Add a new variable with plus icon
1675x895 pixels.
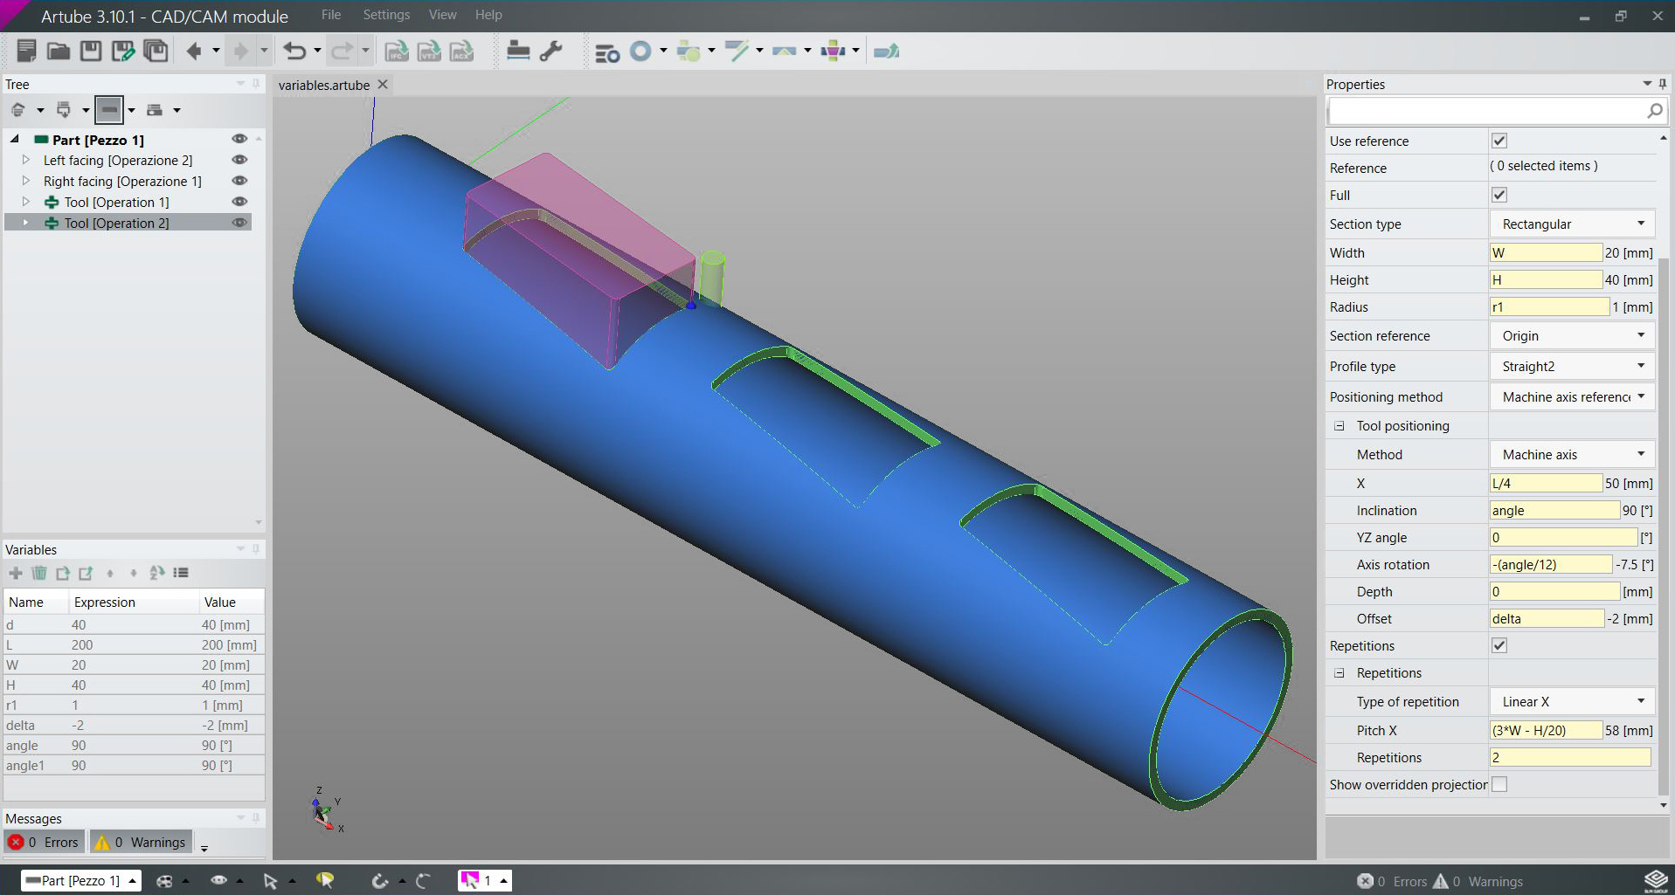coord(16,573)
